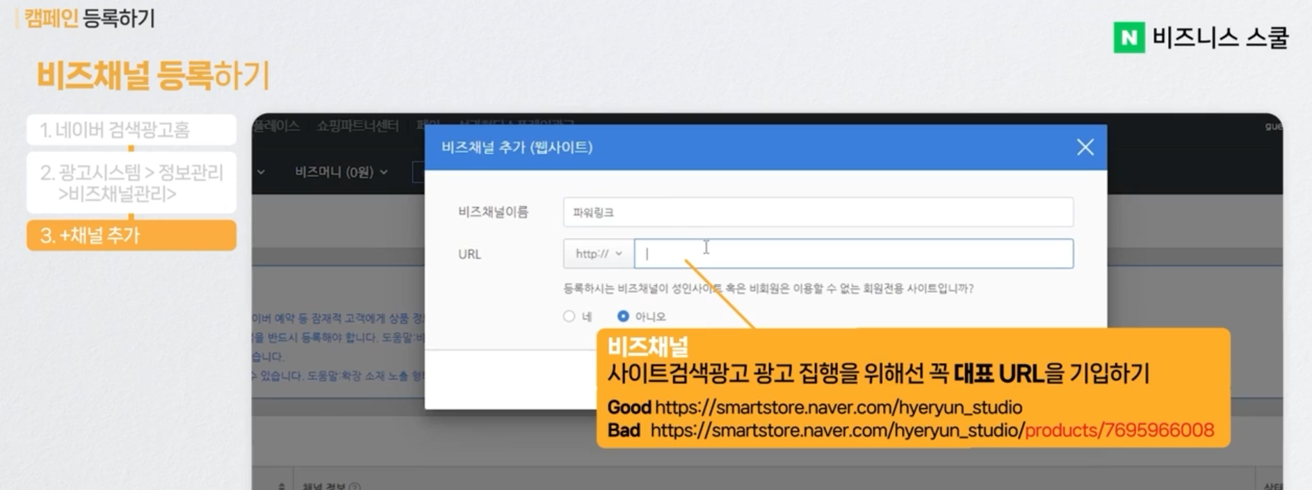Focus the URL text input field

click(x=854, y=254)
